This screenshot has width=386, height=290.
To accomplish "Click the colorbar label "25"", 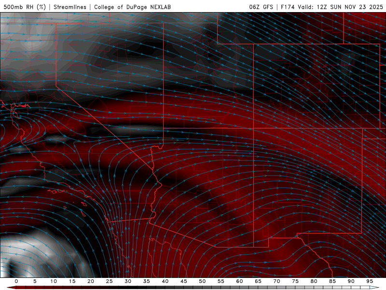I will click(109, 281).
